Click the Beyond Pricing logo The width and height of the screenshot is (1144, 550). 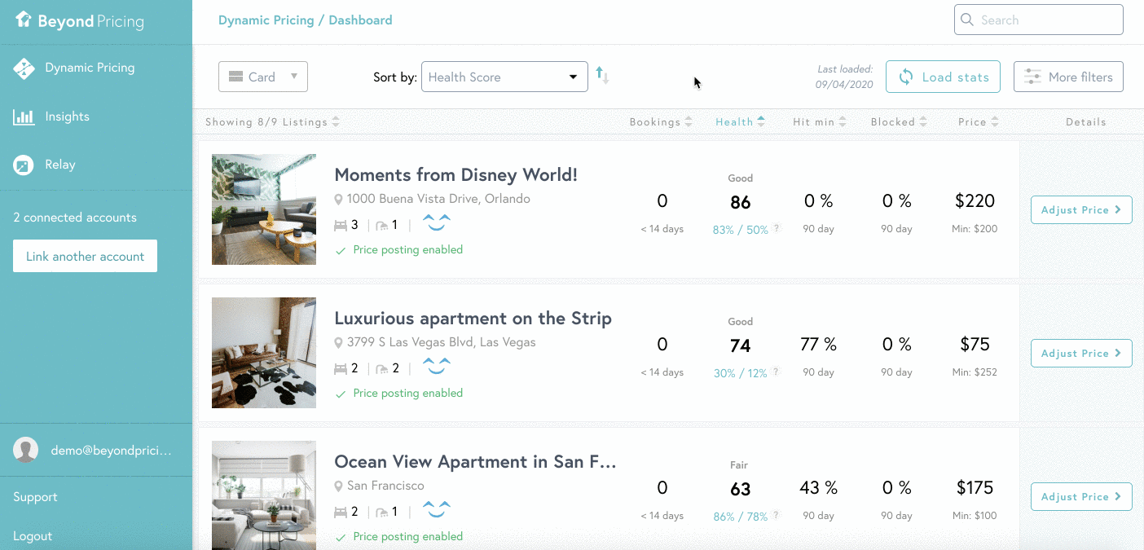[x=79, y=21]
